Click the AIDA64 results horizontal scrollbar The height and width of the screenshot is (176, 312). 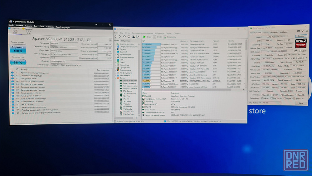click(x=193, y=90)
